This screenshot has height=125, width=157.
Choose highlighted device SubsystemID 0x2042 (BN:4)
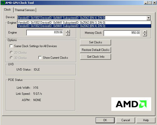(62, 26)
